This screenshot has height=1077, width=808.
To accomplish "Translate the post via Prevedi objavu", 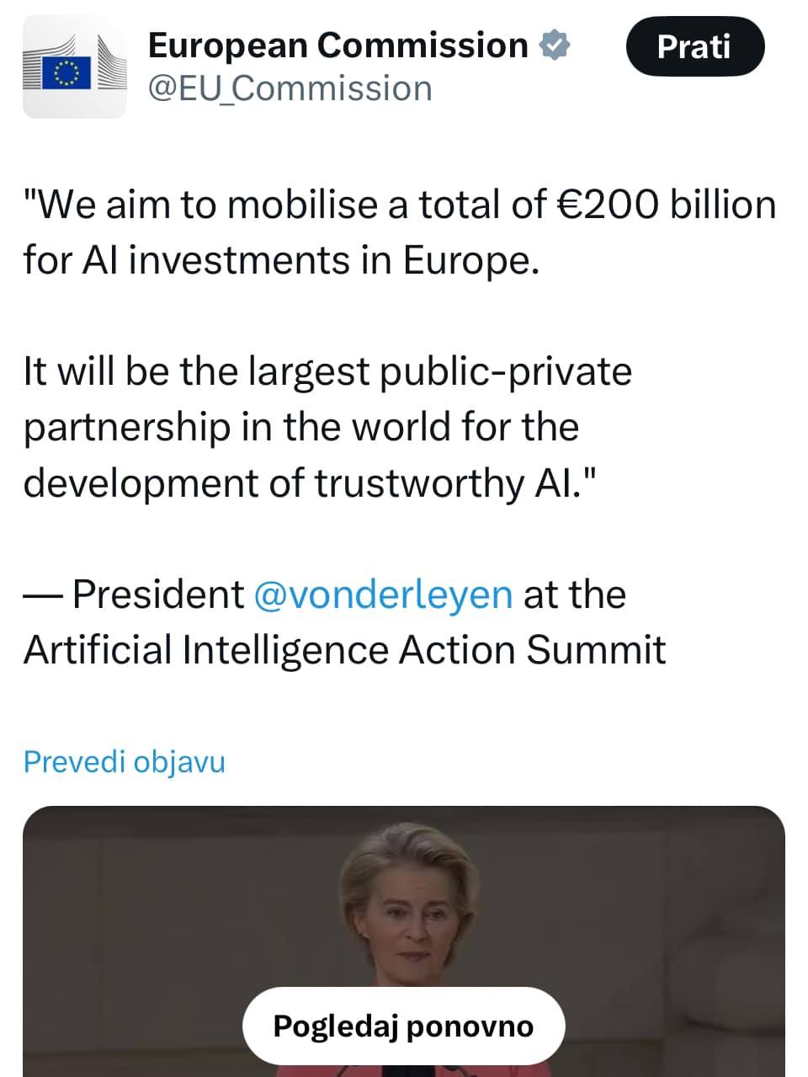I will pyautogui.click(x=125, y=761).
